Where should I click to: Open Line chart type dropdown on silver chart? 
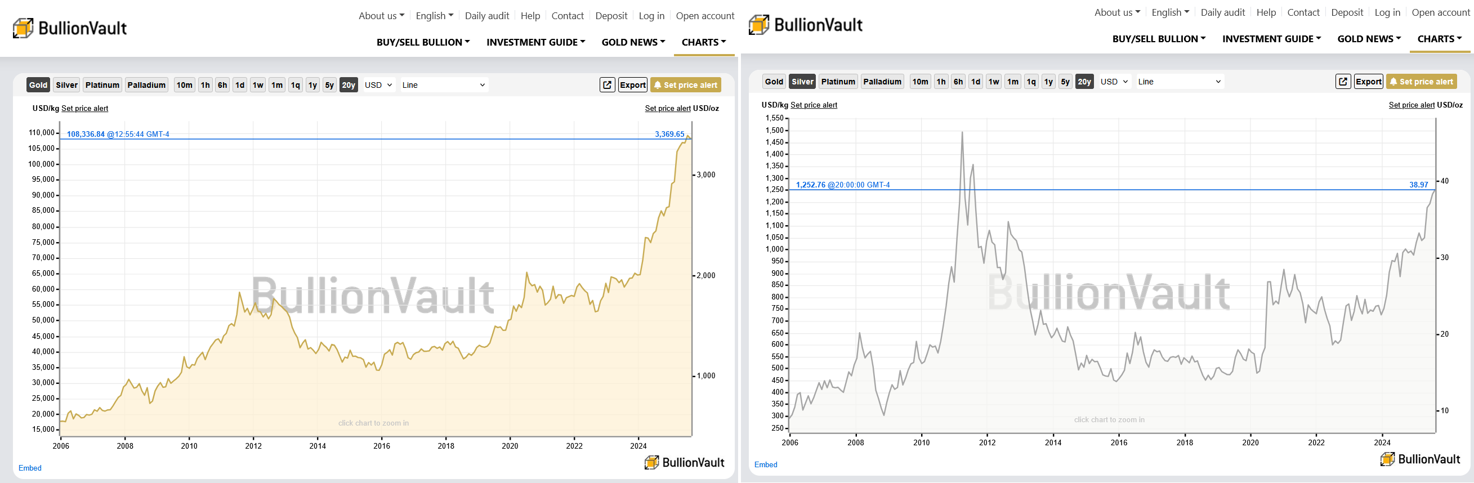click(1180, 81)
